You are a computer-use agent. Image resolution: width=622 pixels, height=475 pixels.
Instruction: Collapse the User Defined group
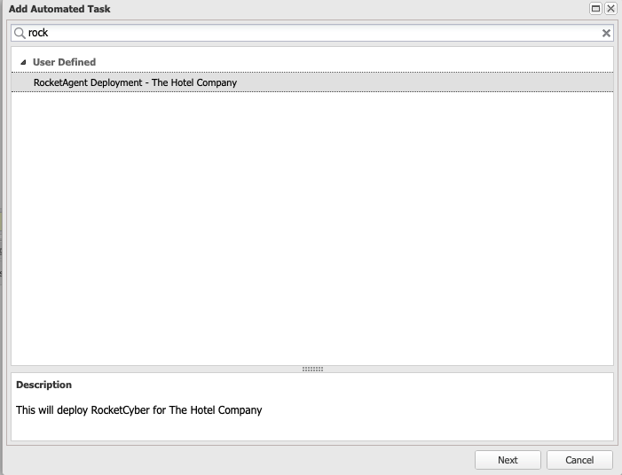23,62
